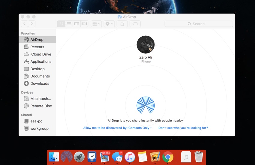Image resolution: width=255 pixels, height=165 pixels.
Task: Click the 'AirDrop lets you share instantly' text
Action: tap(145, 121)
